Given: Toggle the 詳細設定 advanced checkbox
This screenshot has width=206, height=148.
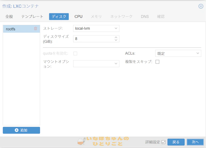Looking at the screenshot, I should tap(163, 142).
